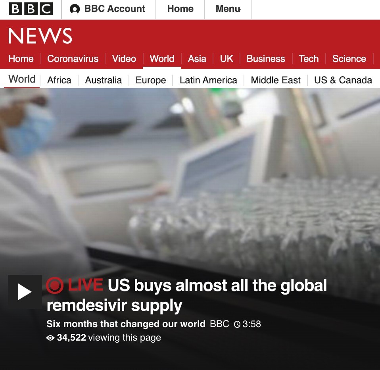Open the top bar Home link
380x370 pixels.
180,9
